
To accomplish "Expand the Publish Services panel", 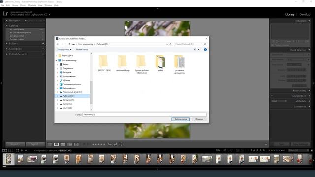I will [x=7, y=54].
